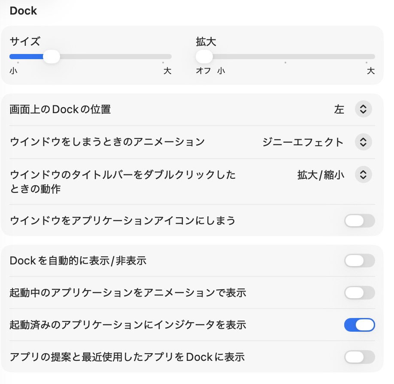Disable 起動済みのアプリケーションにインジケータを表示 switch
394x384 pixels.
(x=359, y=325)
